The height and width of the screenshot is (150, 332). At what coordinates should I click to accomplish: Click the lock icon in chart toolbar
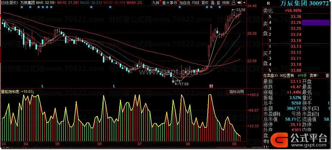pos(234,3)
